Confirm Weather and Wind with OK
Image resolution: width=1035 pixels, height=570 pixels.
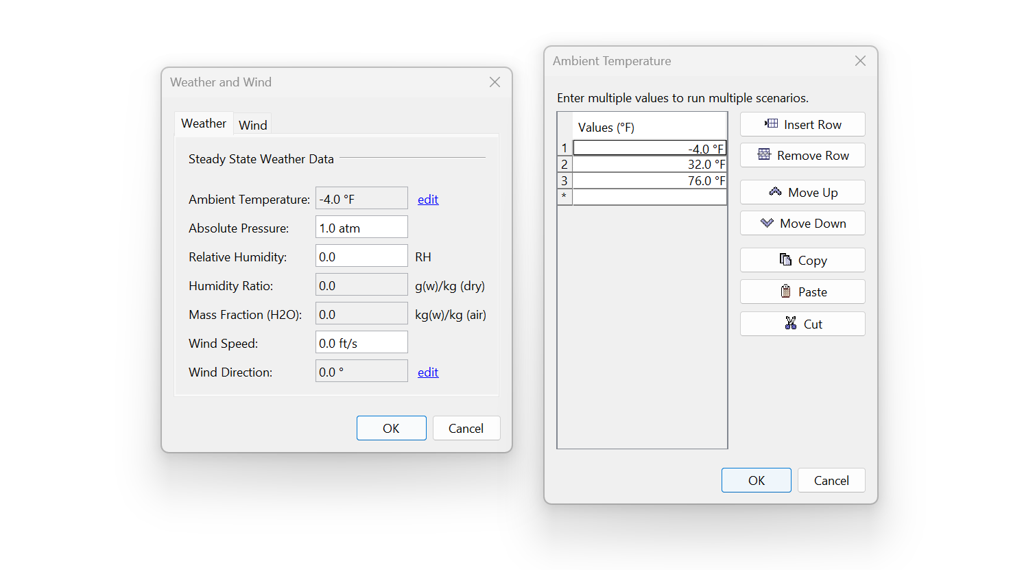click(391, 429)
